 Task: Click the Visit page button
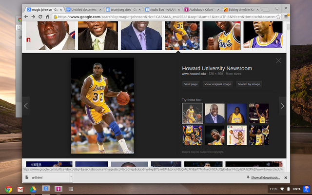pos(191,84)
